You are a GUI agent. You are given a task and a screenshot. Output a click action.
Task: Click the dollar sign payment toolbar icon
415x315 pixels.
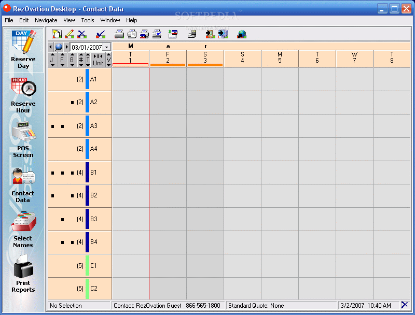coord(173,34)
